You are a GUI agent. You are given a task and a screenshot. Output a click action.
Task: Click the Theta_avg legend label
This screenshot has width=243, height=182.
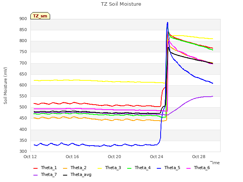coord(81,174)
